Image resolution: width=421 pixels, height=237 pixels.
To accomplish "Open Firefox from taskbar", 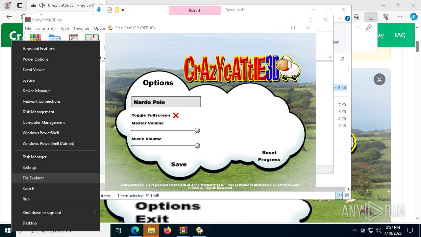I will (x=167, y=231).
